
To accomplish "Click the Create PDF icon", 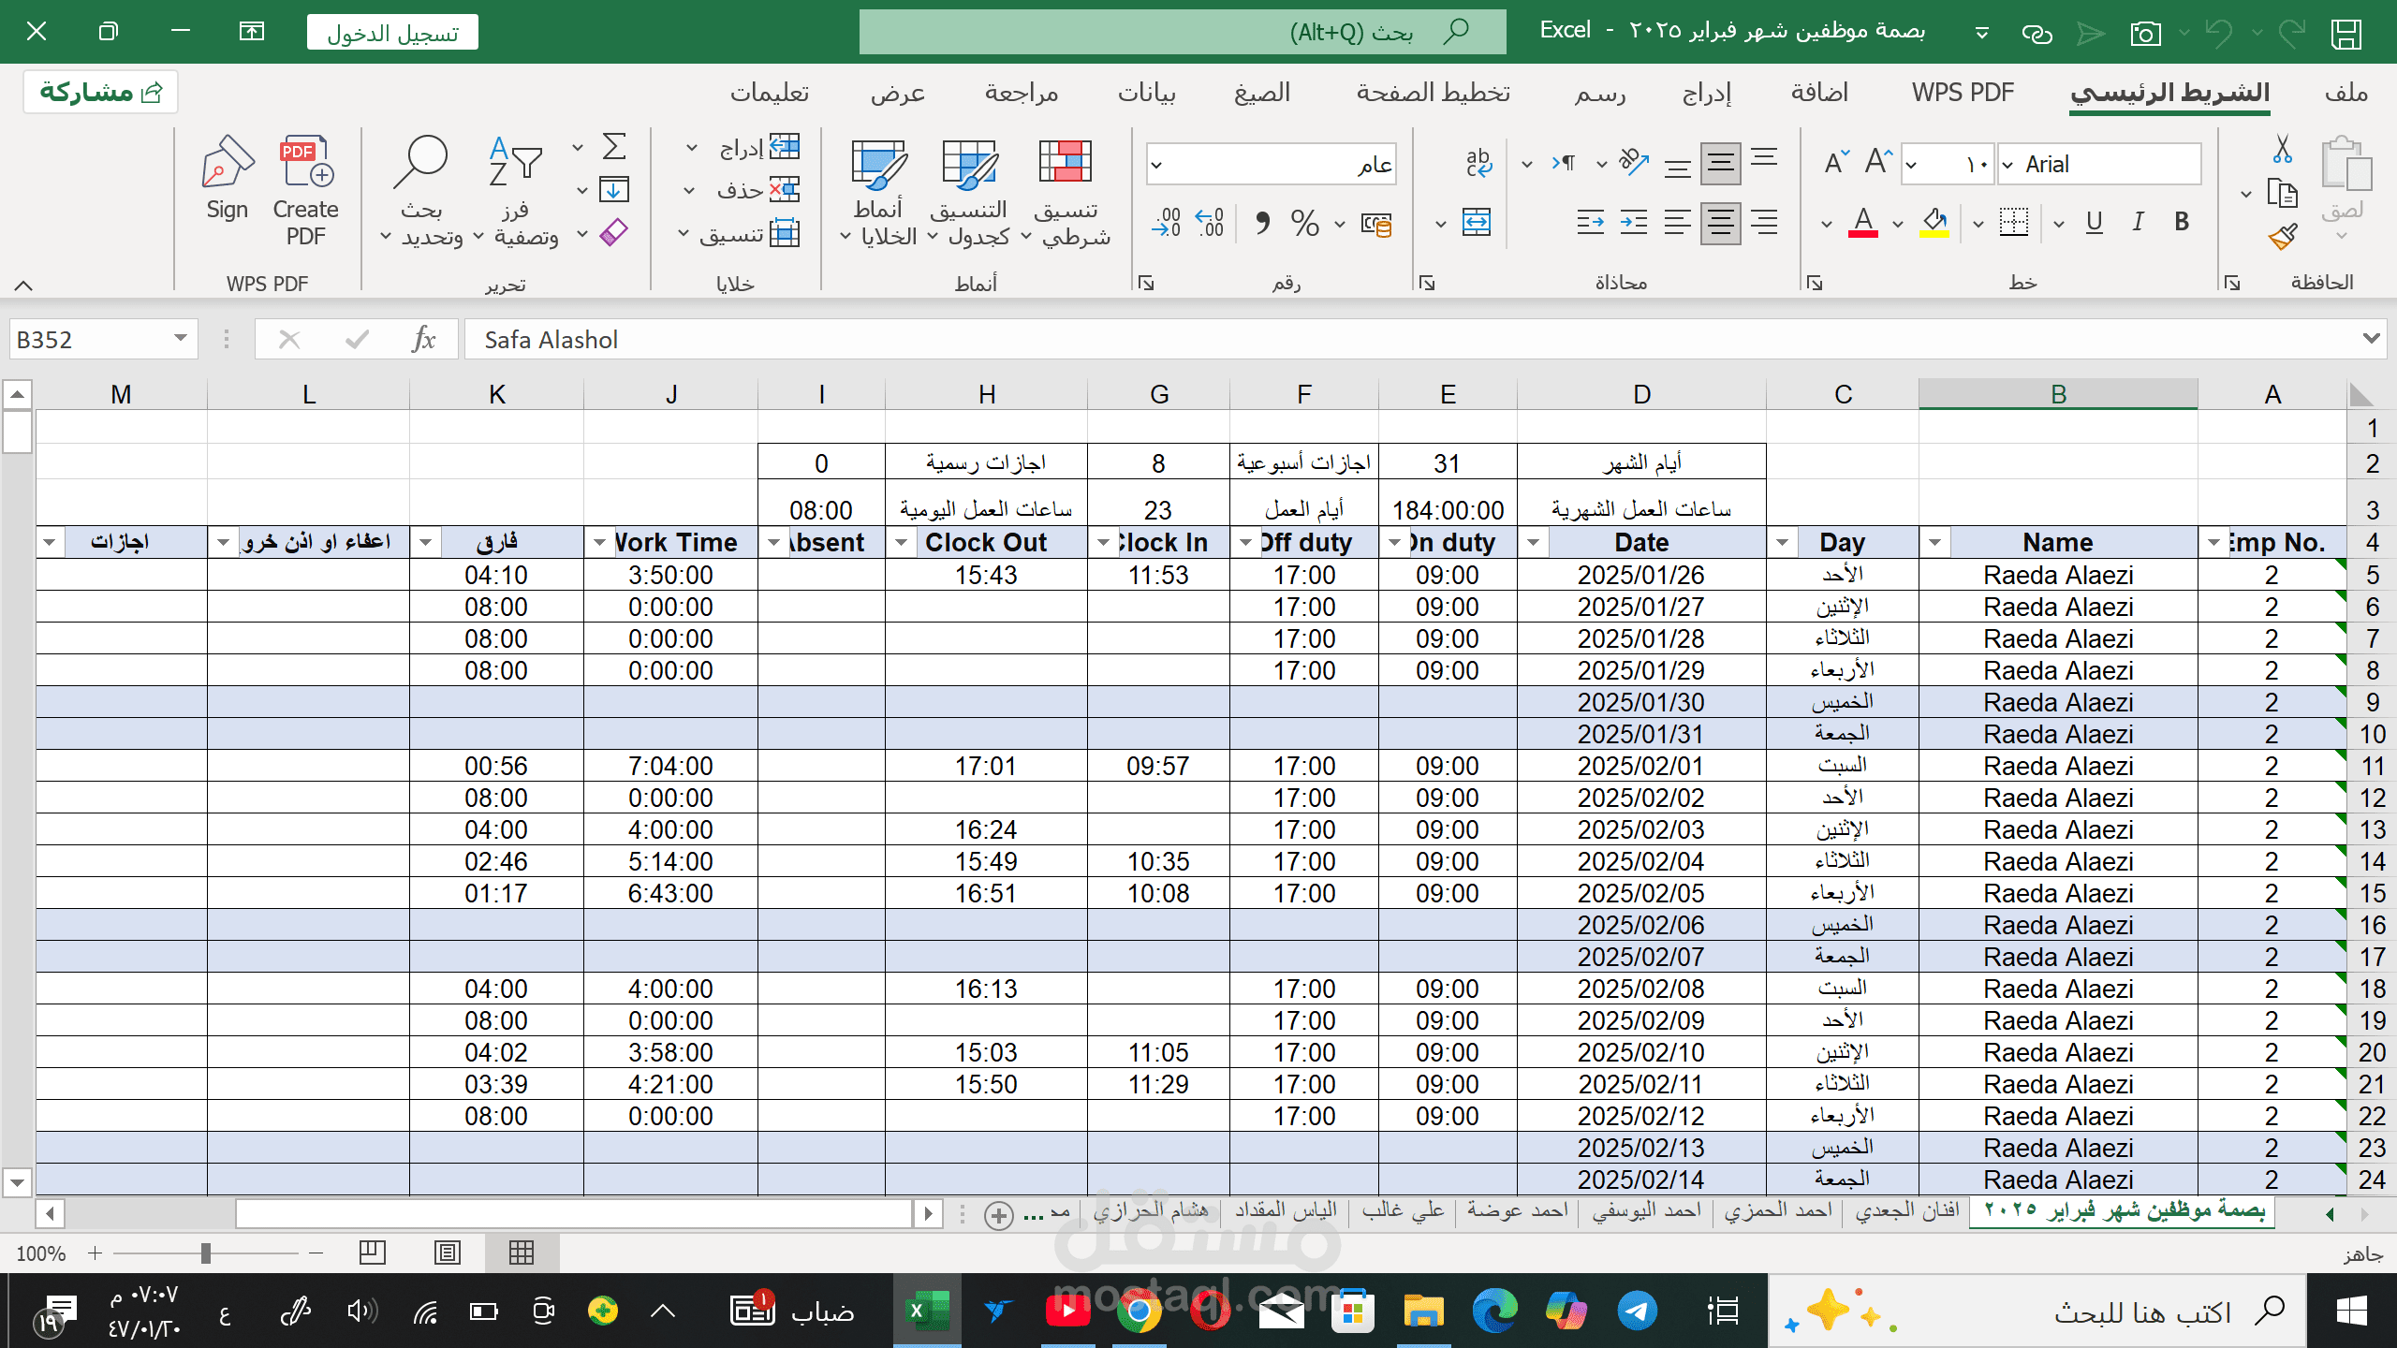I will click(x=306, y=191).
